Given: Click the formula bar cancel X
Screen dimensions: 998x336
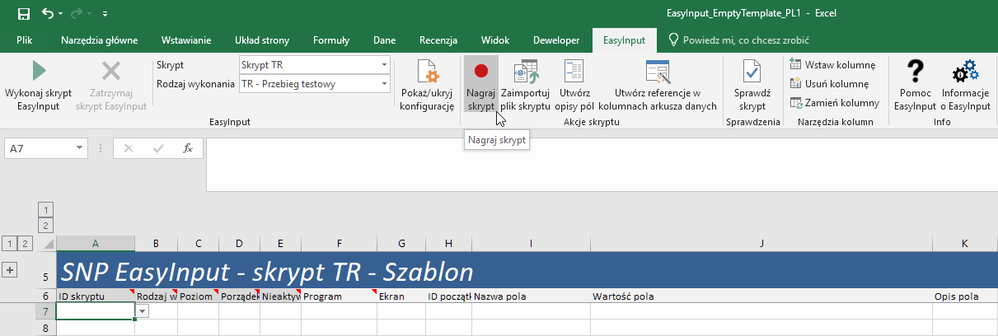Looking at the screenshot, I should click(x=128, y=148).
